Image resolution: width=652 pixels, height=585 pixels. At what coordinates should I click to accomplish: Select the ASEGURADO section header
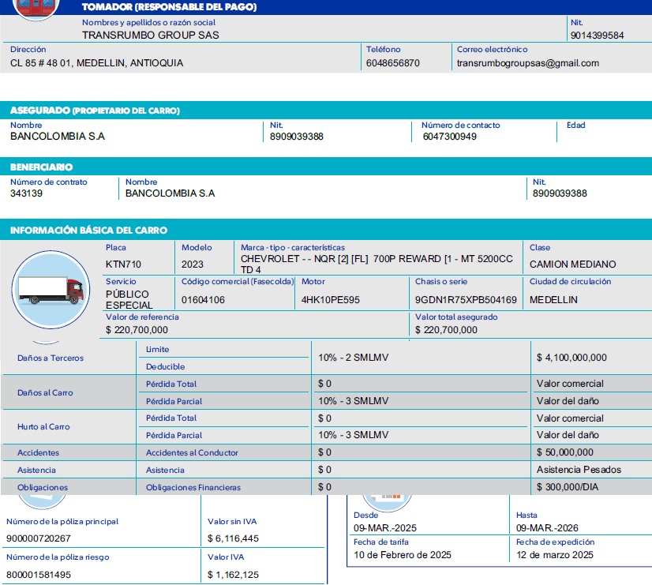95,111
